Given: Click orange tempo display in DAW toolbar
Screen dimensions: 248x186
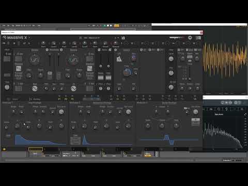Looking at the screenshot, I should tap(117, 26).
